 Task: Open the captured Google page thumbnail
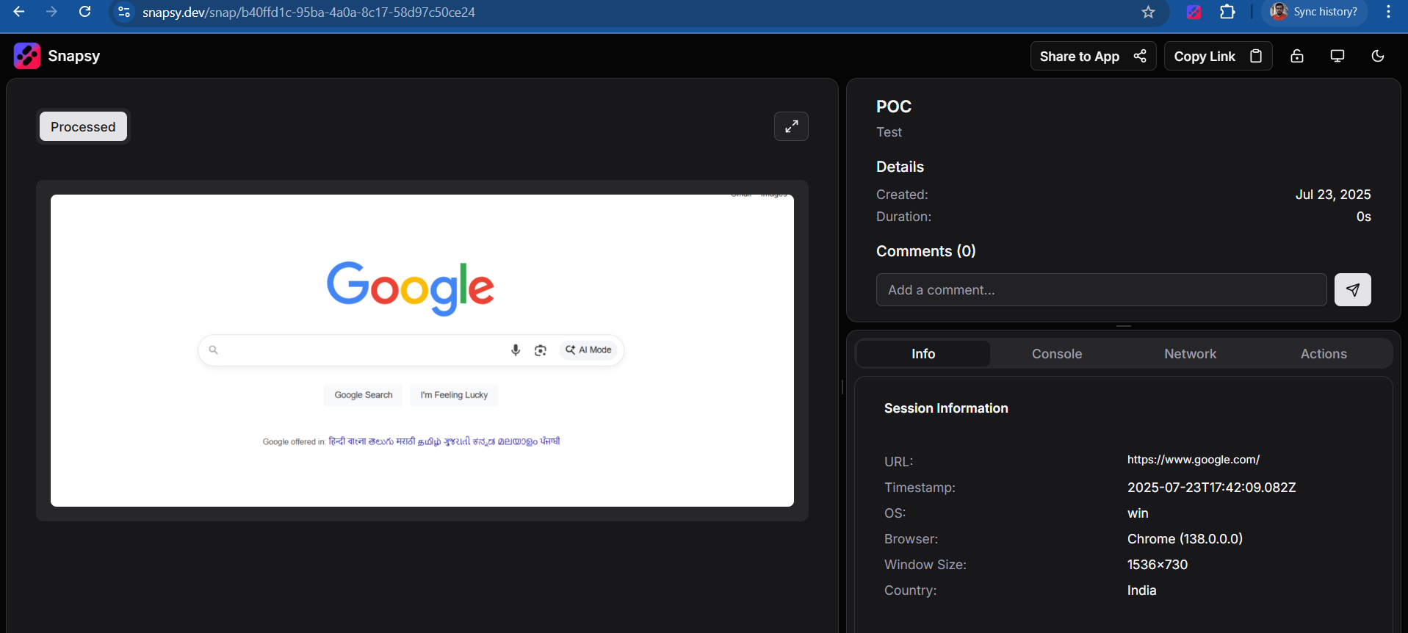click(x=422, y=350)
